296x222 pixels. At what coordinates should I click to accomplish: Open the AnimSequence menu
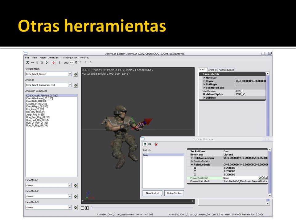[69, 58]
